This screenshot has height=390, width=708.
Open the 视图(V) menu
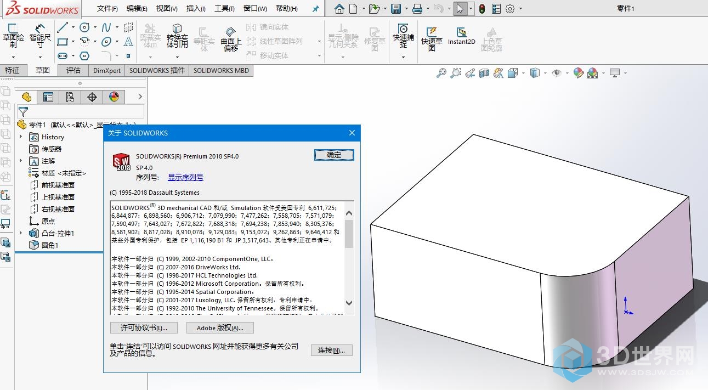point(167,9)
